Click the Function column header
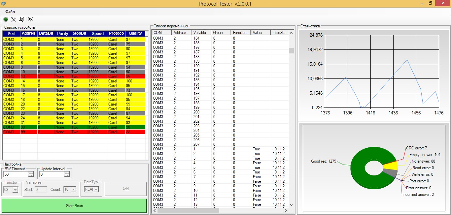This screenshot has width=451, height=215. [x=241, y=33]
